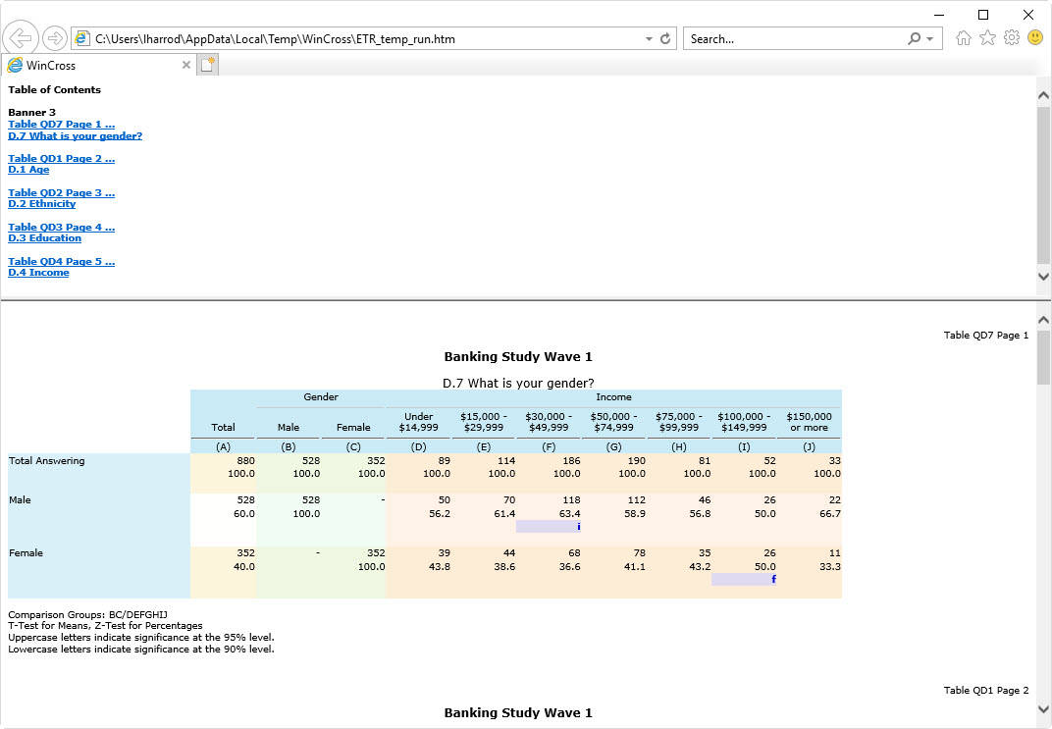This screenshot has width=1052, height=729.
Task: Click the magnifier search icon
Action: 914,39
